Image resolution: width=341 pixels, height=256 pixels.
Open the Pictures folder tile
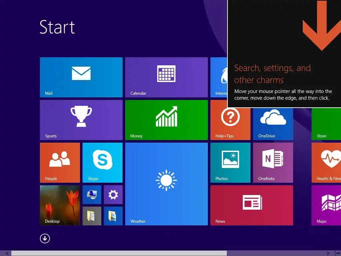pos(113,216)
